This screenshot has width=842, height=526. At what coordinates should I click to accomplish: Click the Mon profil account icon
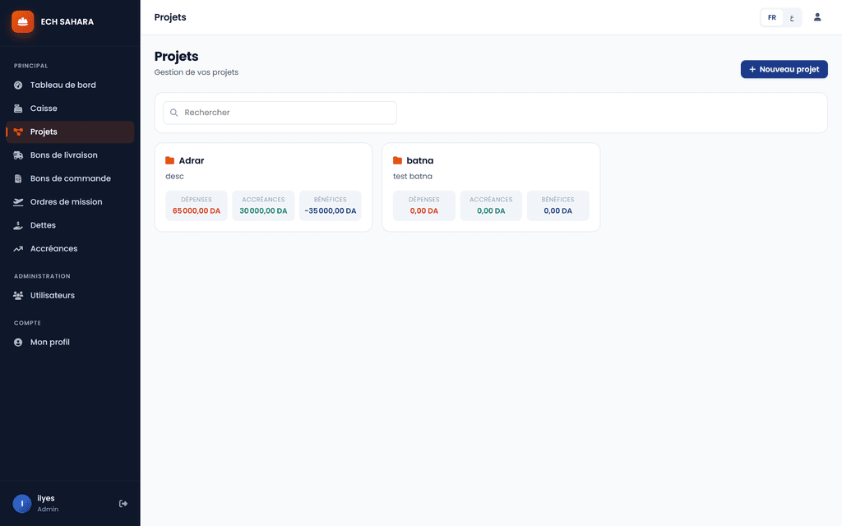18,342
